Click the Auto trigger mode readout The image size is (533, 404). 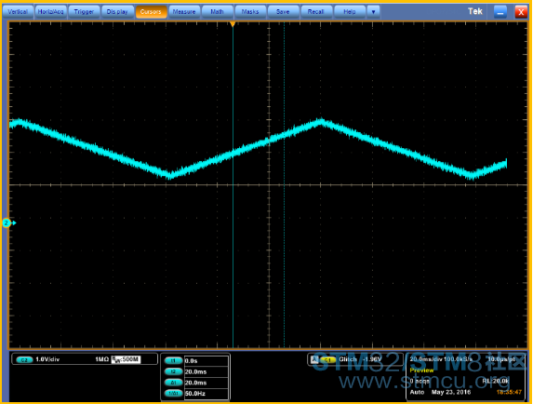pos(417,392)
